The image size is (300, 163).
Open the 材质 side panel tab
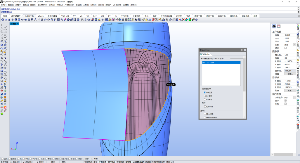(298, 44)
